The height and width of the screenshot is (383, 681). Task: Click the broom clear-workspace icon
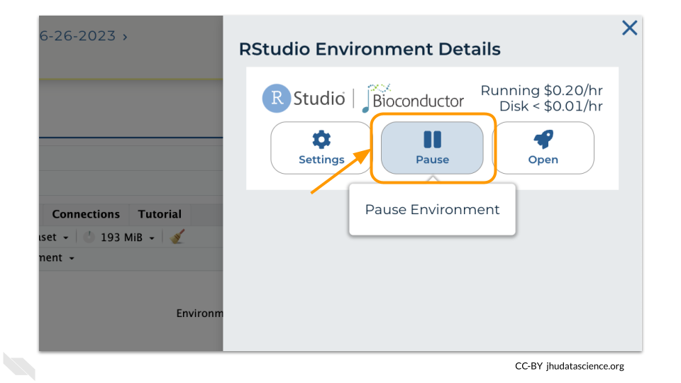coord(177,237)
